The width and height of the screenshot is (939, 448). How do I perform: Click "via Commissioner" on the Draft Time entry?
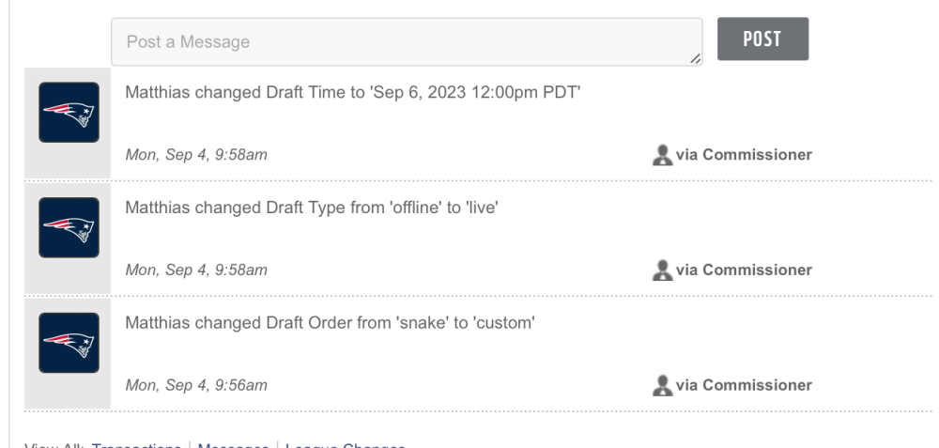point(744,155)
